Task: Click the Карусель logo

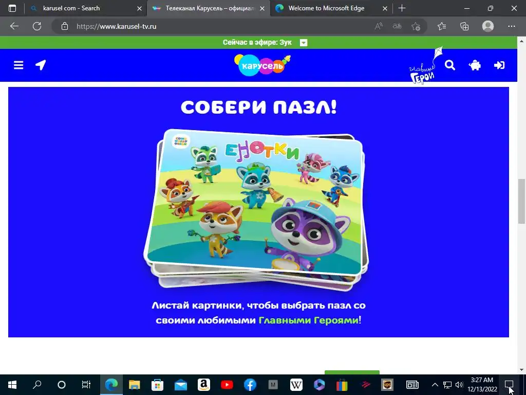Action: click(262, 65)
